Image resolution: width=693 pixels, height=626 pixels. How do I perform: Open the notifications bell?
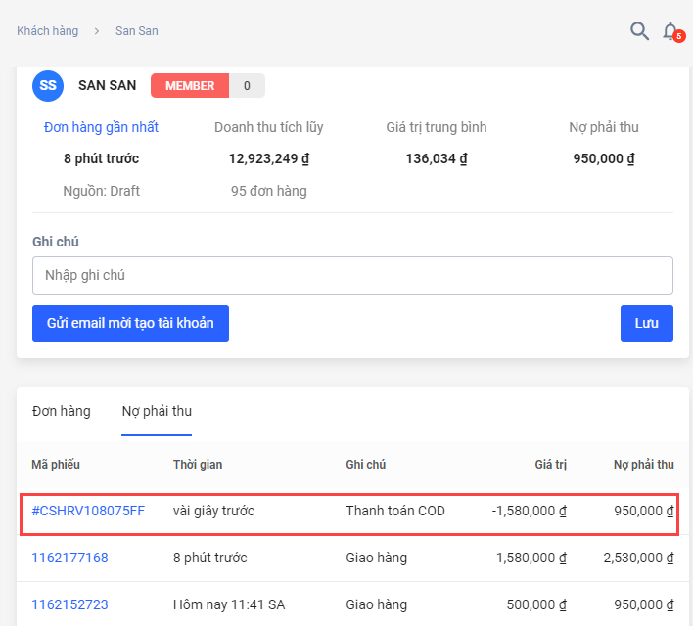[670, 31]
